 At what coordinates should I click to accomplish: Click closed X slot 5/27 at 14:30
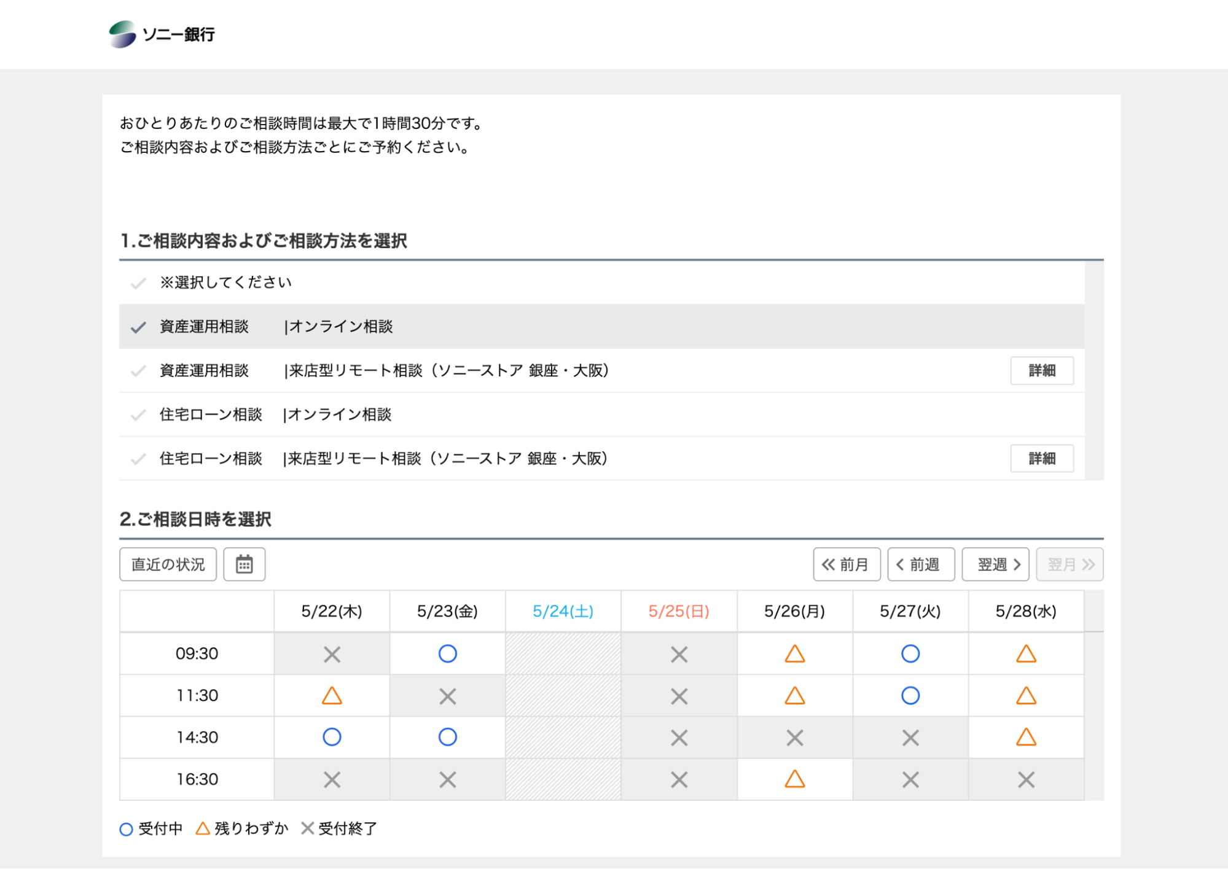click(x=910, y=738)
